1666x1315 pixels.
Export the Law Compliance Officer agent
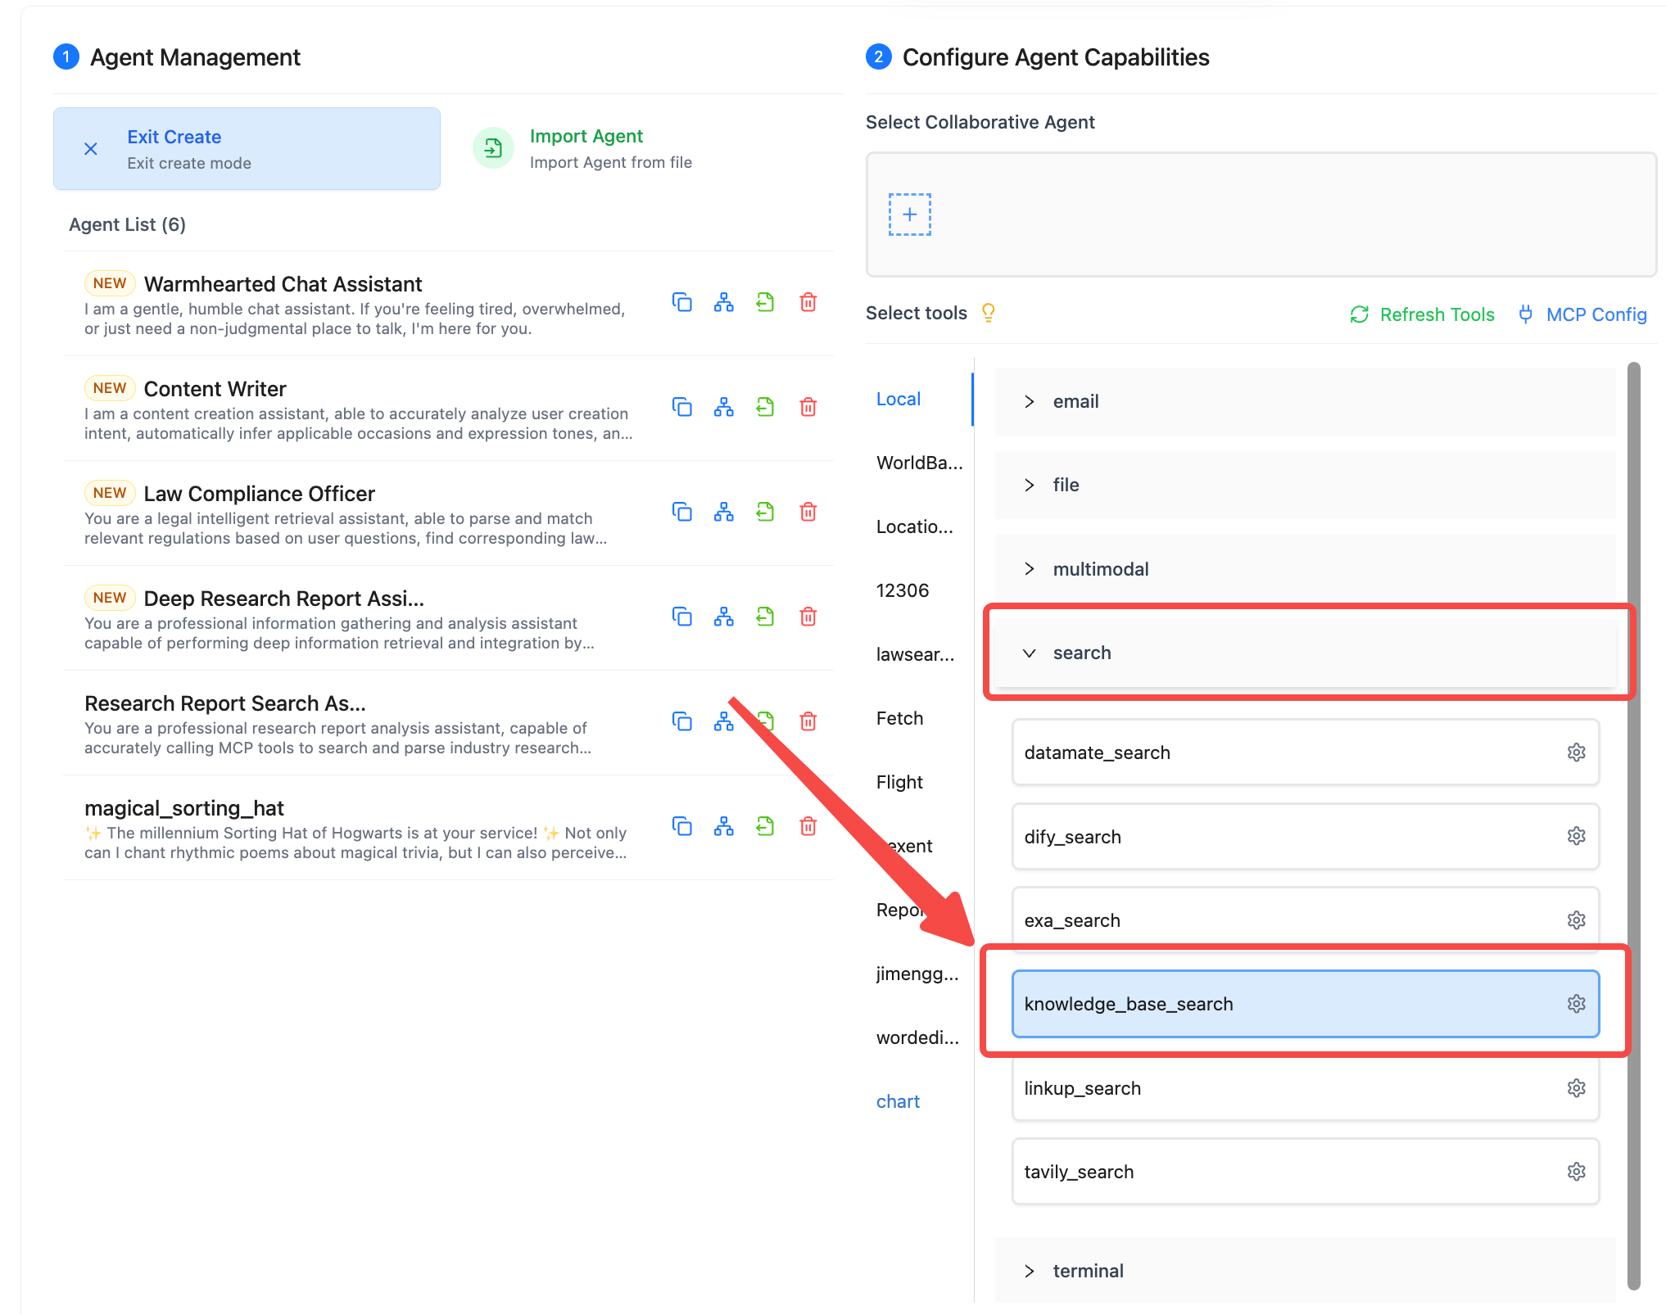click(x=765, y=512)
